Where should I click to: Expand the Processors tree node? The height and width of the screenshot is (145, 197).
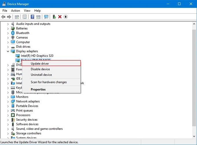(8, 115)
